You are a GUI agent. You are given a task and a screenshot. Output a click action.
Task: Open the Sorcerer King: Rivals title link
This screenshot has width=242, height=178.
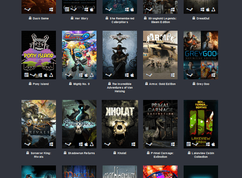[x=41, y=155]
